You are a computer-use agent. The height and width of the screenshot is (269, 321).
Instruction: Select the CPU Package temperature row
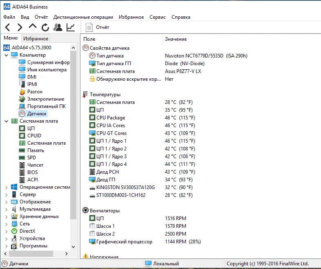(x=142, y=118)
